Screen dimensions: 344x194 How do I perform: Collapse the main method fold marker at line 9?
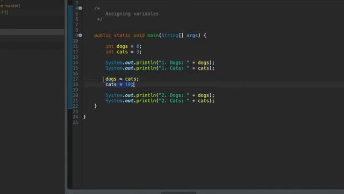click(80, 36)
